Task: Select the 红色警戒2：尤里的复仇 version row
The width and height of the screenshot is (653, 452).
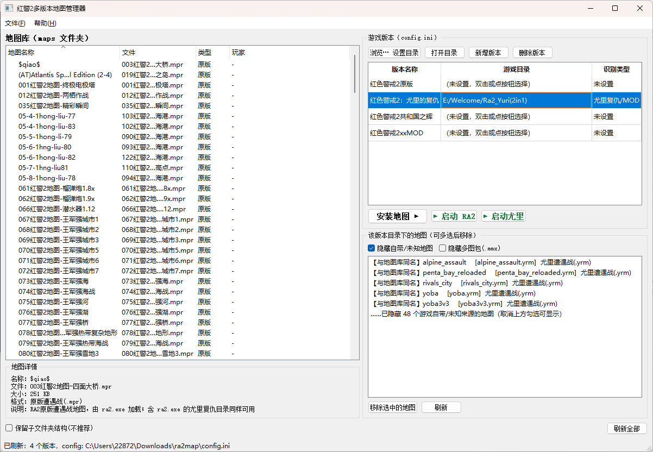Action: coord(505,101)
